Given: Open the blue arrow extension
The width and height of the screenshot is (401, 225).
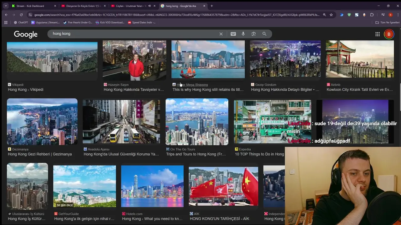Looking at the screenshot, I should click(342, 15).
